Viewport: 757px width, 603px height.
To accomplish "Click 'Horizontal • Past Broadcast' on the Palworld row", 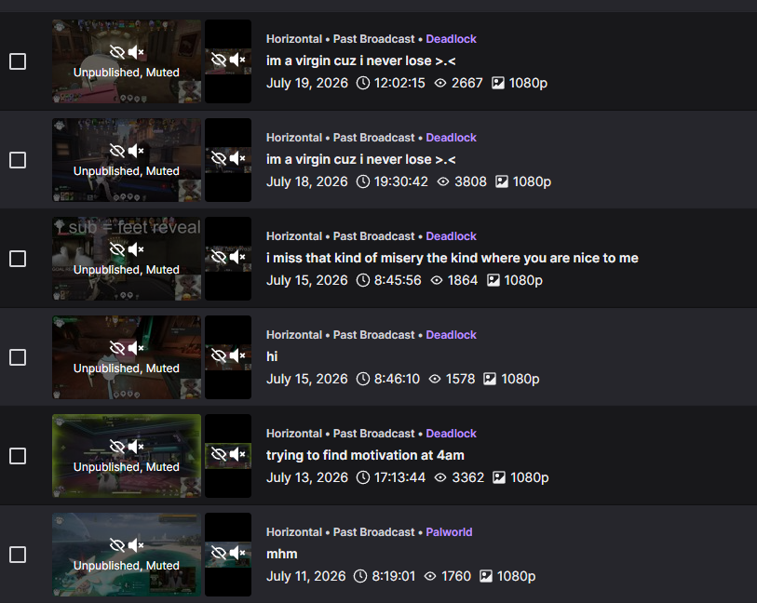I will [341, 532].
